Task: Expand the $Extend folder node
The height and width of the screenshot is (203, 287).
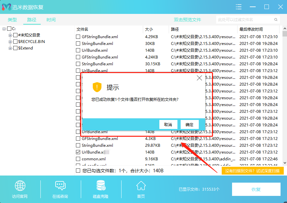Action: click(10, 48)
